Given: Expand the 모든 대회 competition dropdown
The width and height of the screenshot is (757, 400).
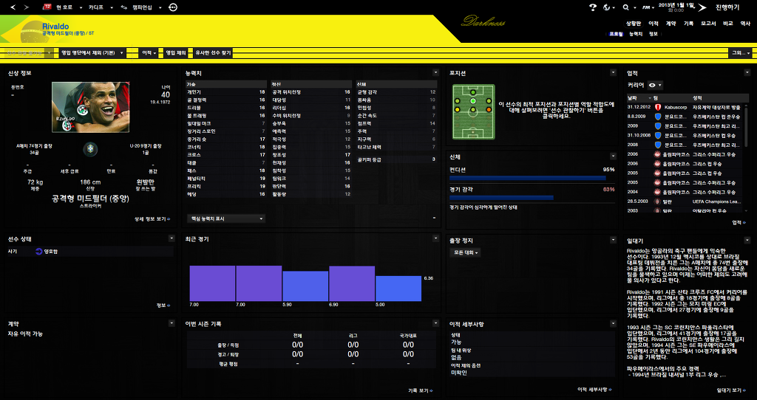Looking at the screenshot, I should [x=466, y=252].
